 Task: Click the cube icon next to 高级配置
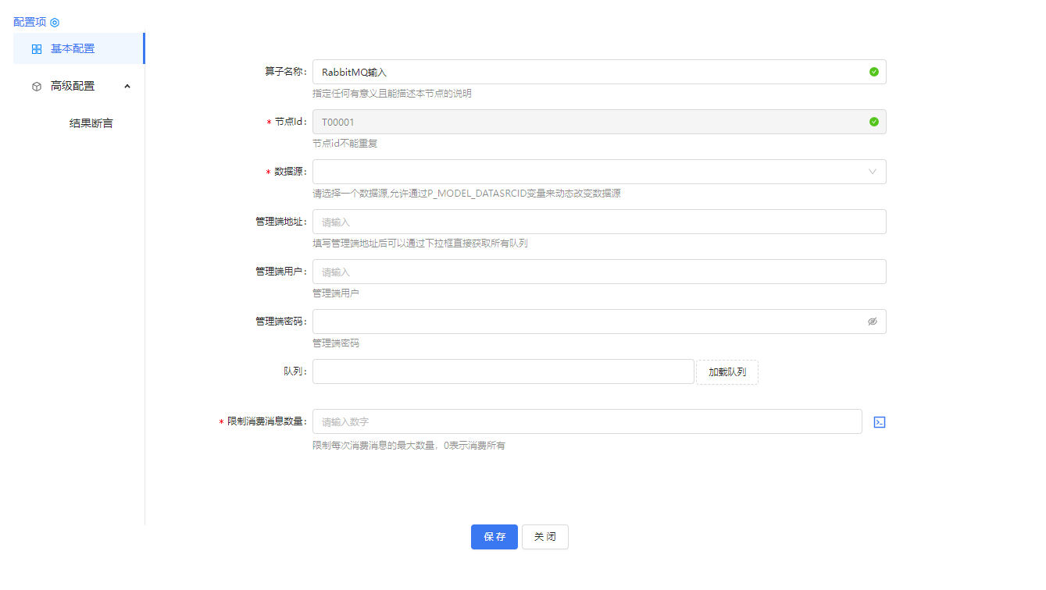[x=37, y=87]
